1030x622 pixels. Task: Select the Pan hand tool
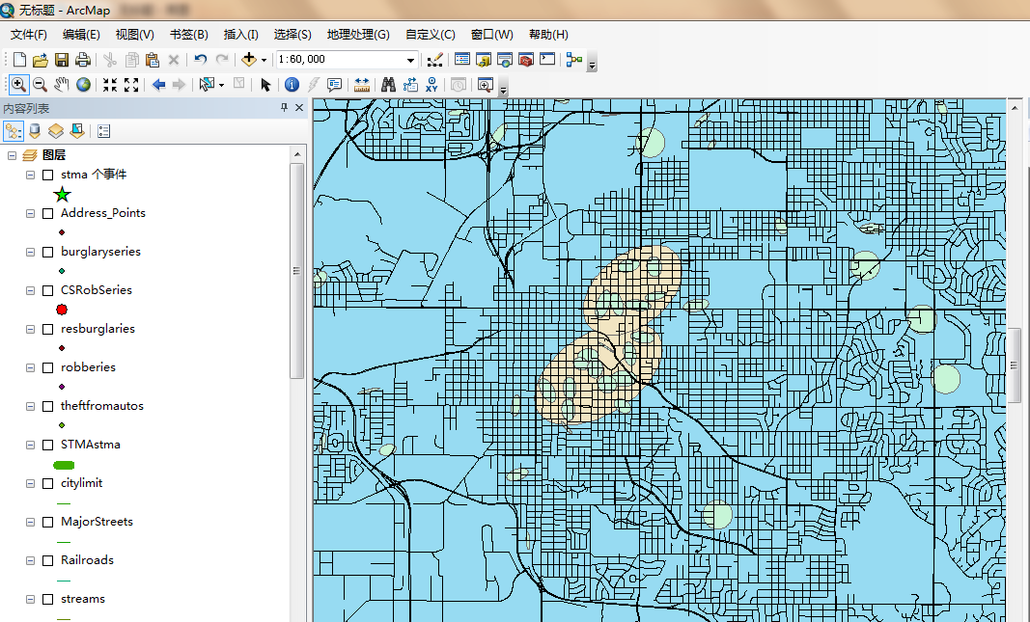[61, 85]
